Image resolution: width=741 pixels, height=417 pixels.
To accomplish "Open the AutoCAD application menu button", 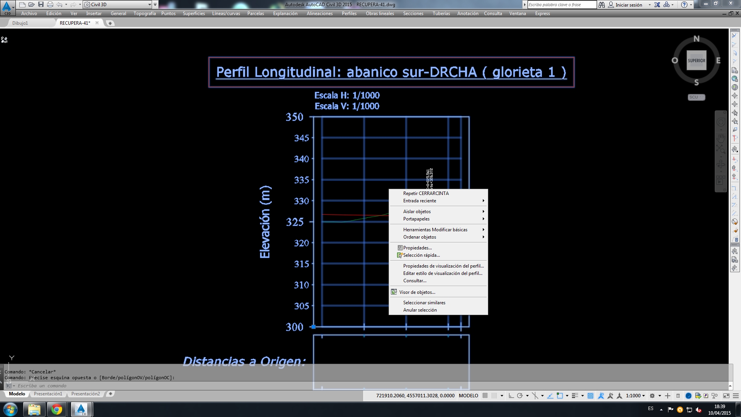I will coord(7,8).
